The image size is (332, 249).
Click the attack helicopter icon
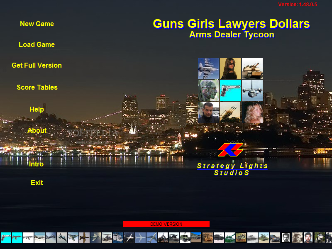(x=107, y=237)
